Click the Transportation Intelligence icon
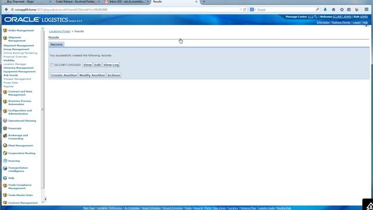Screen dimensions: 373x210 [5, 169]
